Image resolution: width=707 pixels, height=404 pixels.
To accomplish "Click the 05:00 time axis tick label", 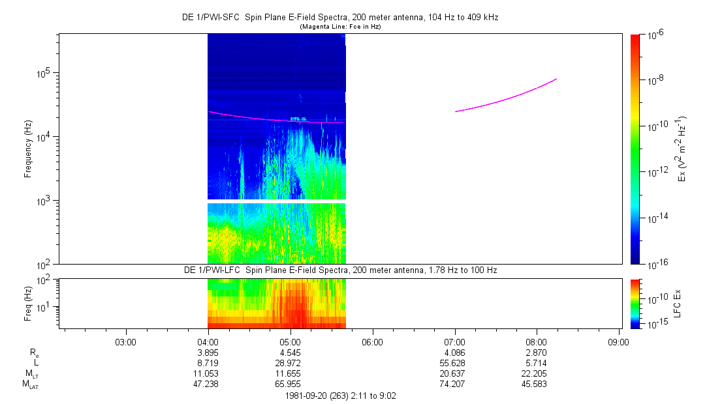I will [290, 341].
